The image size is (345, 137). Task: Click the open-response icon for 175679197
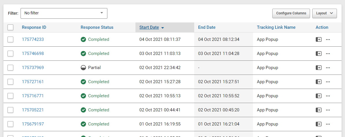[x=319, y=124]
